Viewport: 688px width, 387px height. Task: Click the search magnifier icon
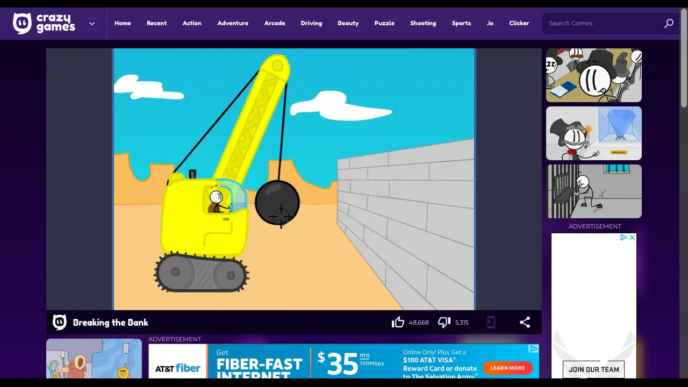point(669,23)
